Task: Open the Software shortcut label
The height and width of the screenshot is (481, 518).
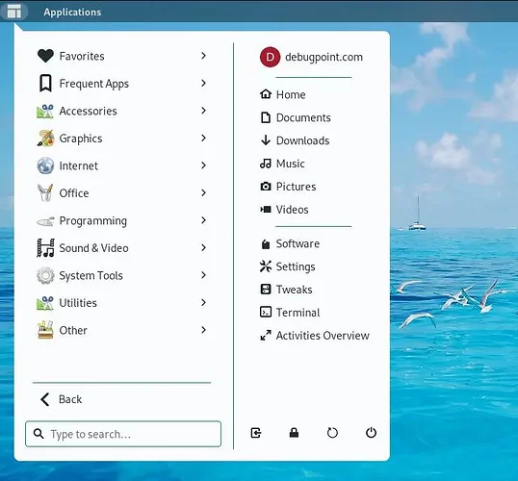Action: coord(298,243)
